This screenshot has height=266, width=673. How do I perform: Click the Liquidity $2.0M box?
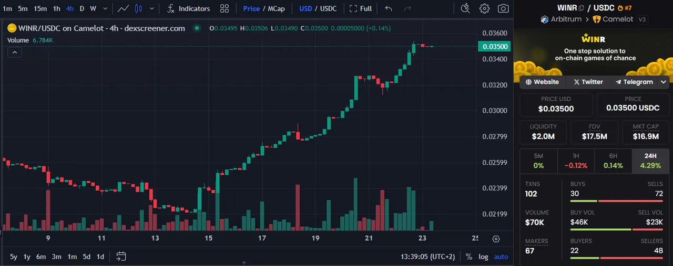(543, 132)
